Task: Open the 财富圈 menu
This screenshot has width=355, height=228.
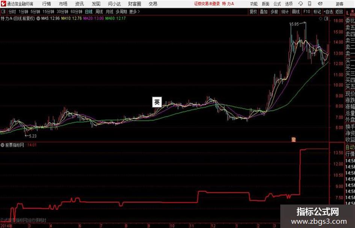Action: 134,4
